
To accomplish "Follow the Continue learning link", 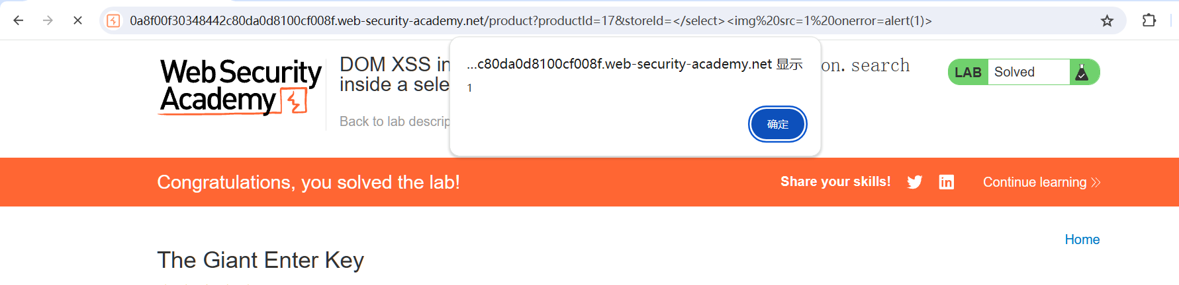I will [x=1041, y=182].
